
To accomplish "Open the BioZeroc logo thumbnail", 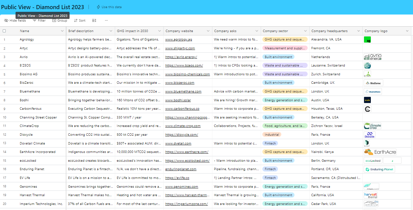I will point(373,83).
